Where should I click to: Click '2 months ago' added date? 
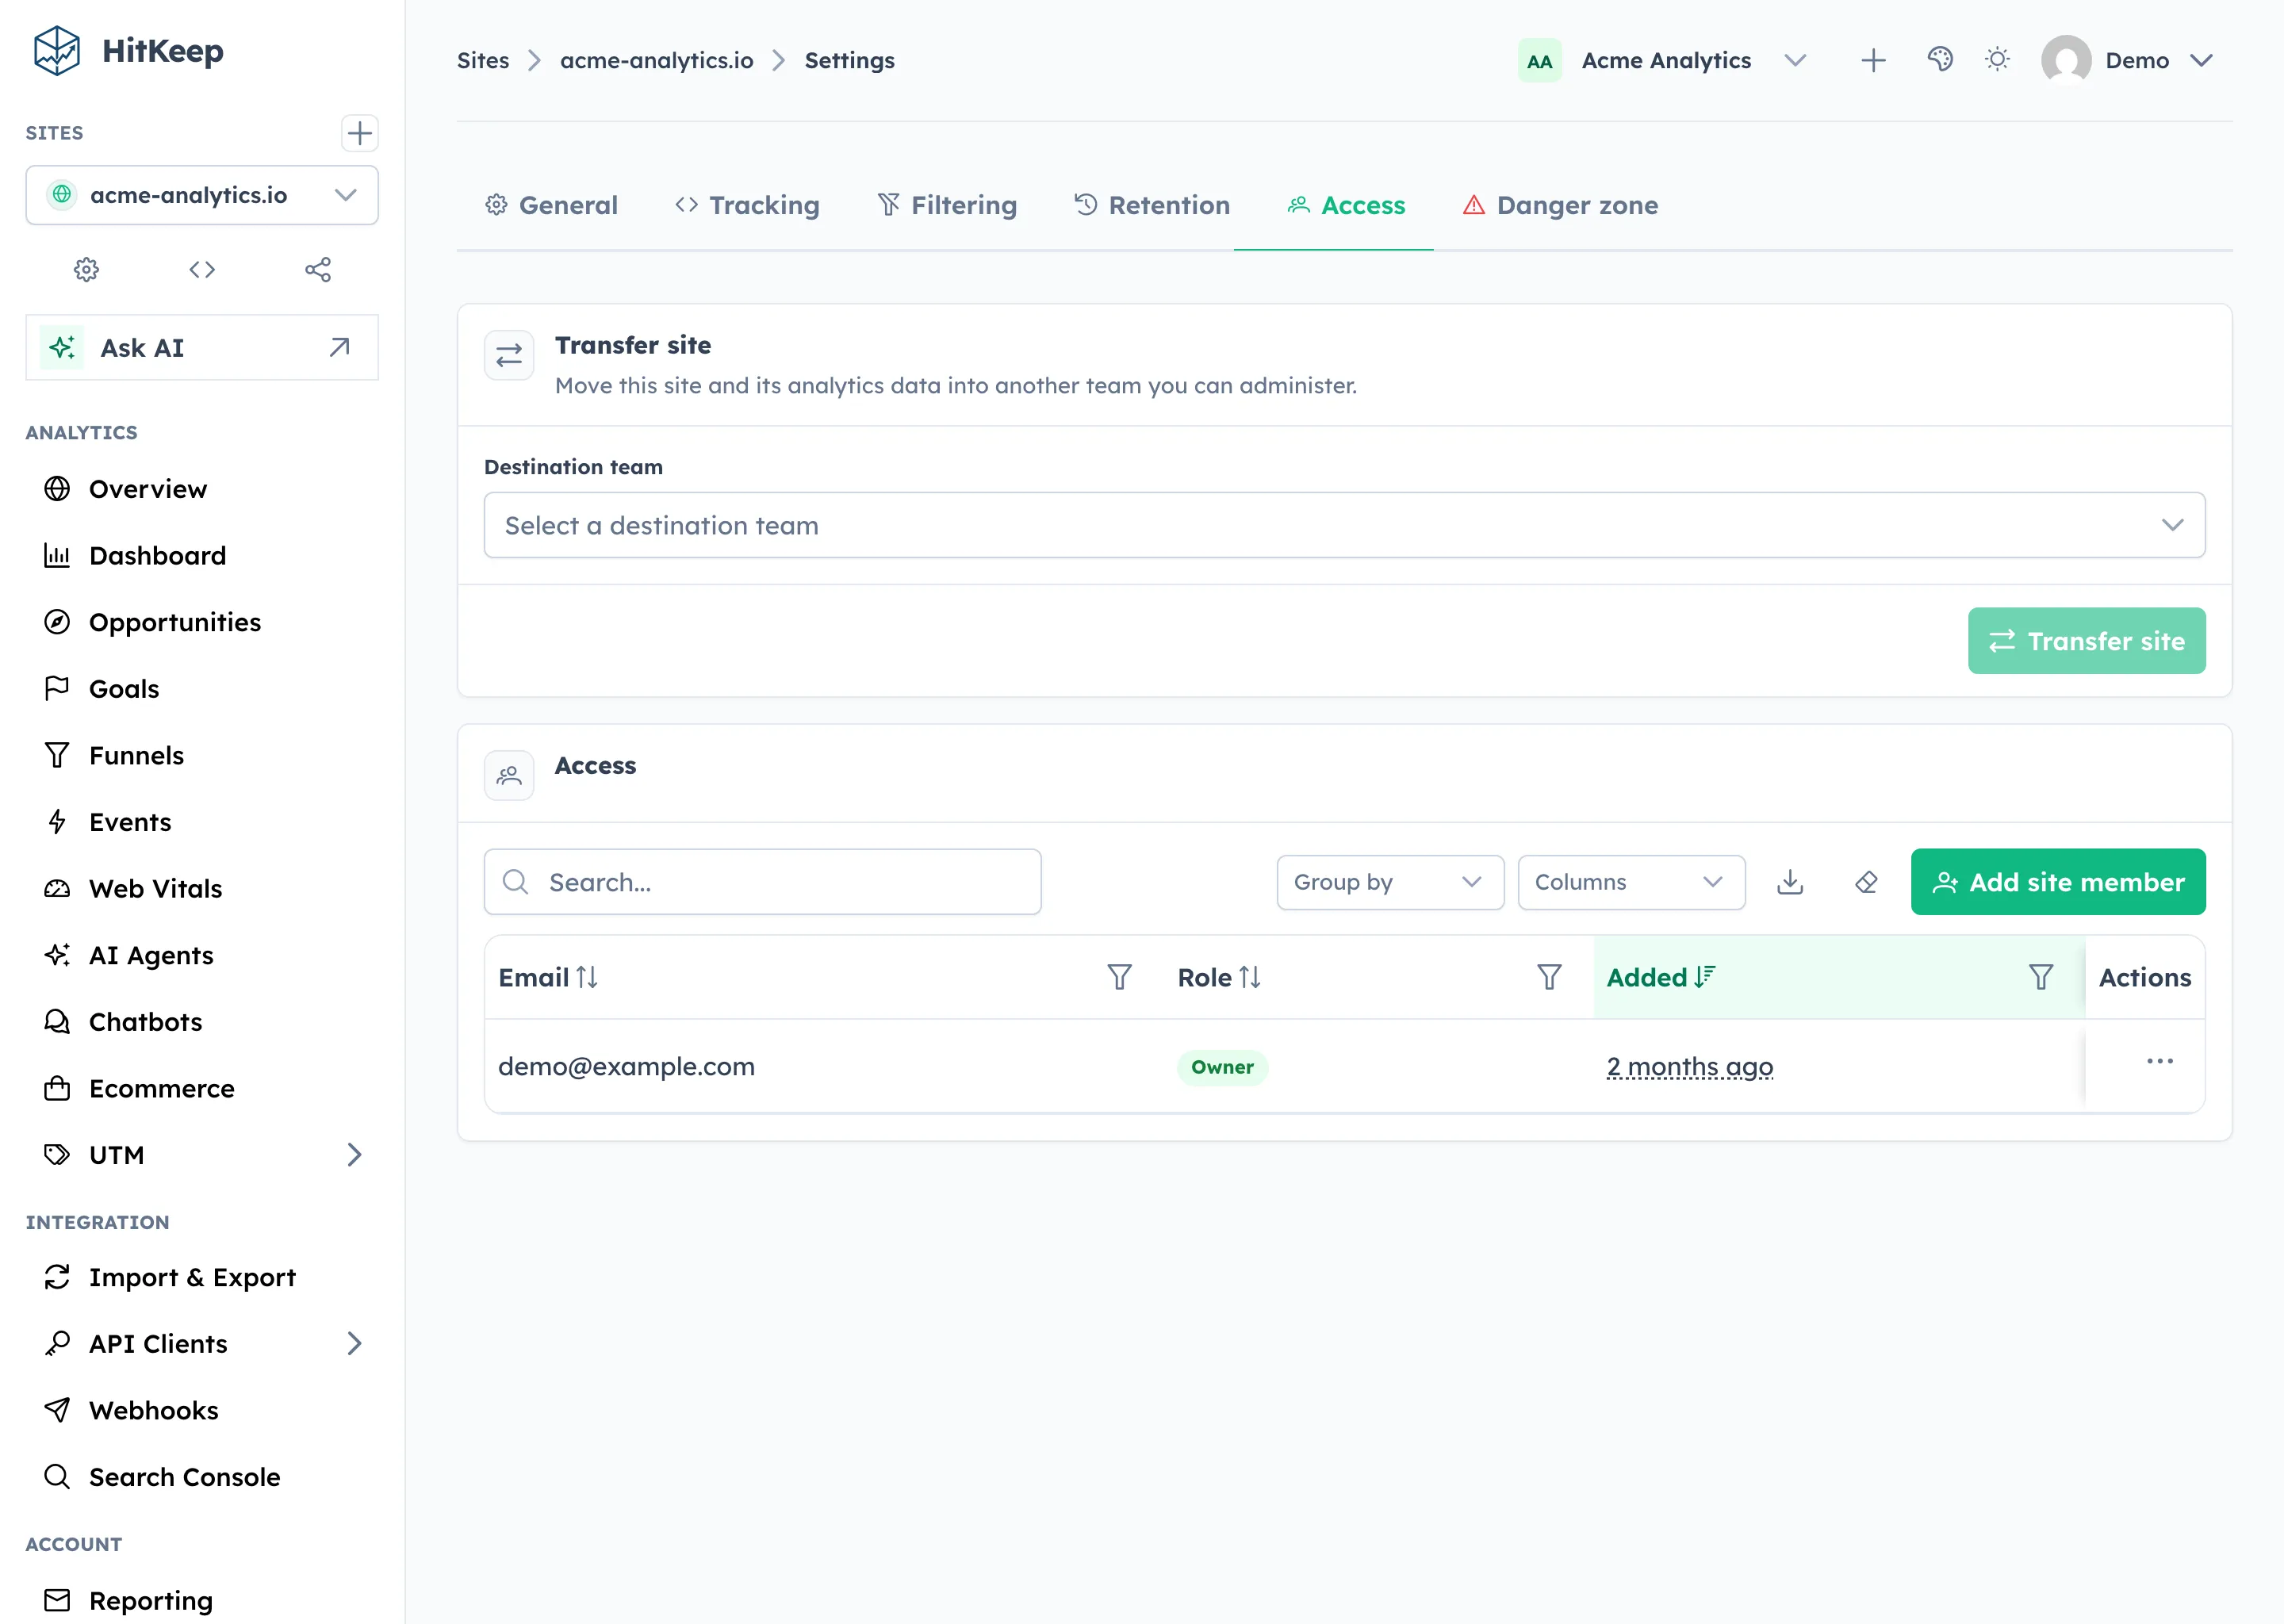pyautogui.click(x=1690, y=1067)
